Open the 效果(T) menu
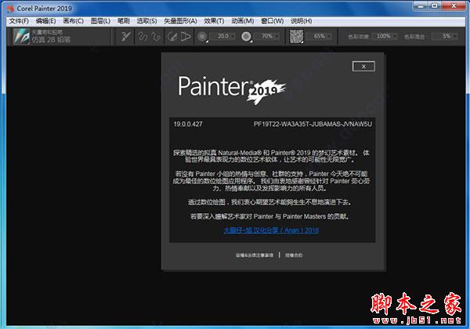Screen dimensions: 470x329 click(x=214, y=21)
